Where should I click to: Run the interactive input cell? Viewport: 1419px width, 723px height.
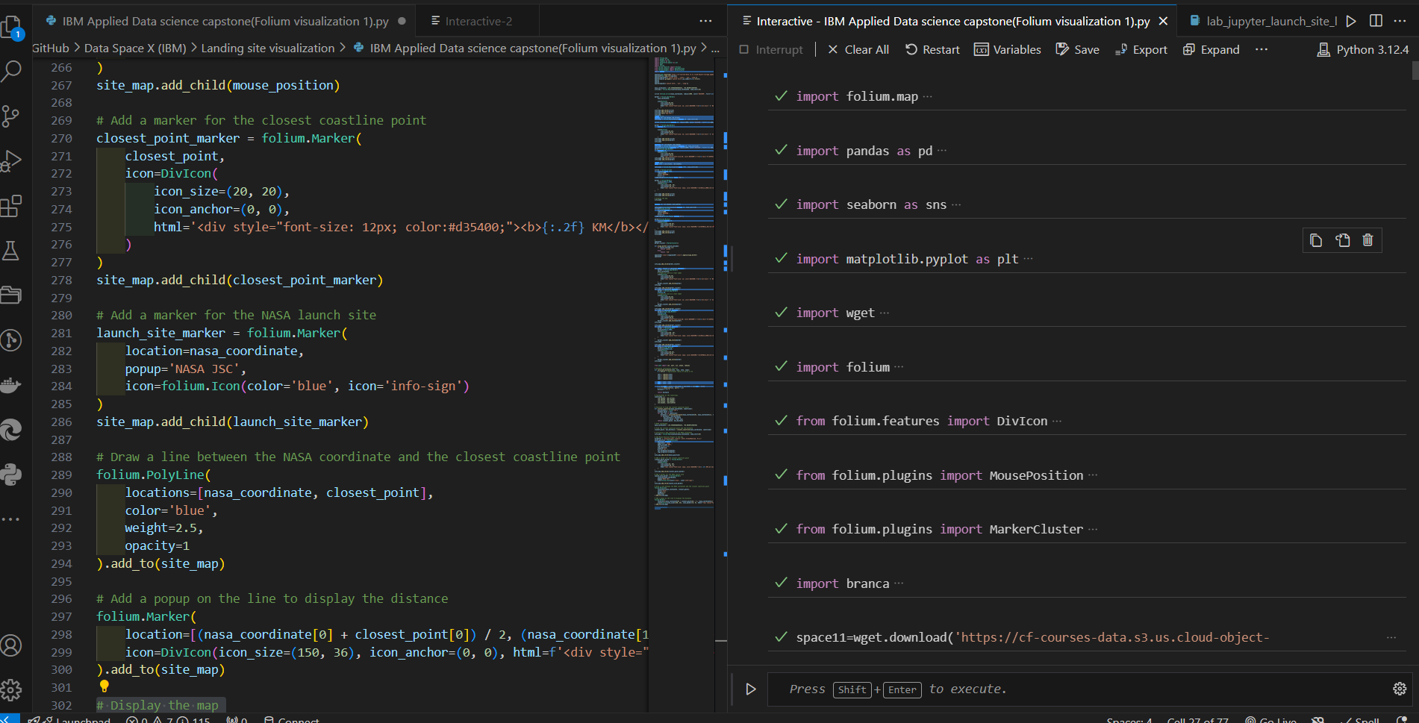tap(751, 689)
